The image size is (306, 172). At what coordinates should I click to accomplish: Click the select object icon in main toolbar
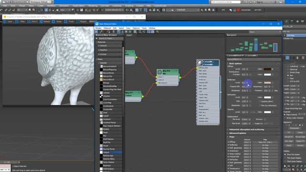30,10
